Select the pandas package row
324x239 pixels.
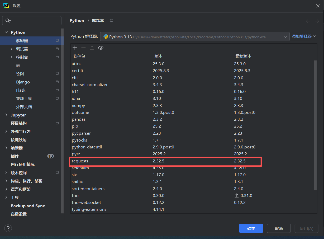pyautogui.click(x=192, y=119)
